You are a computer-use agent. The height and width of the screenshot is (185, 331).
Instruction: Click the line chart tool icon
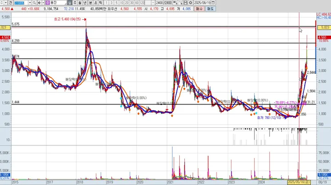[x=180, y=3]
